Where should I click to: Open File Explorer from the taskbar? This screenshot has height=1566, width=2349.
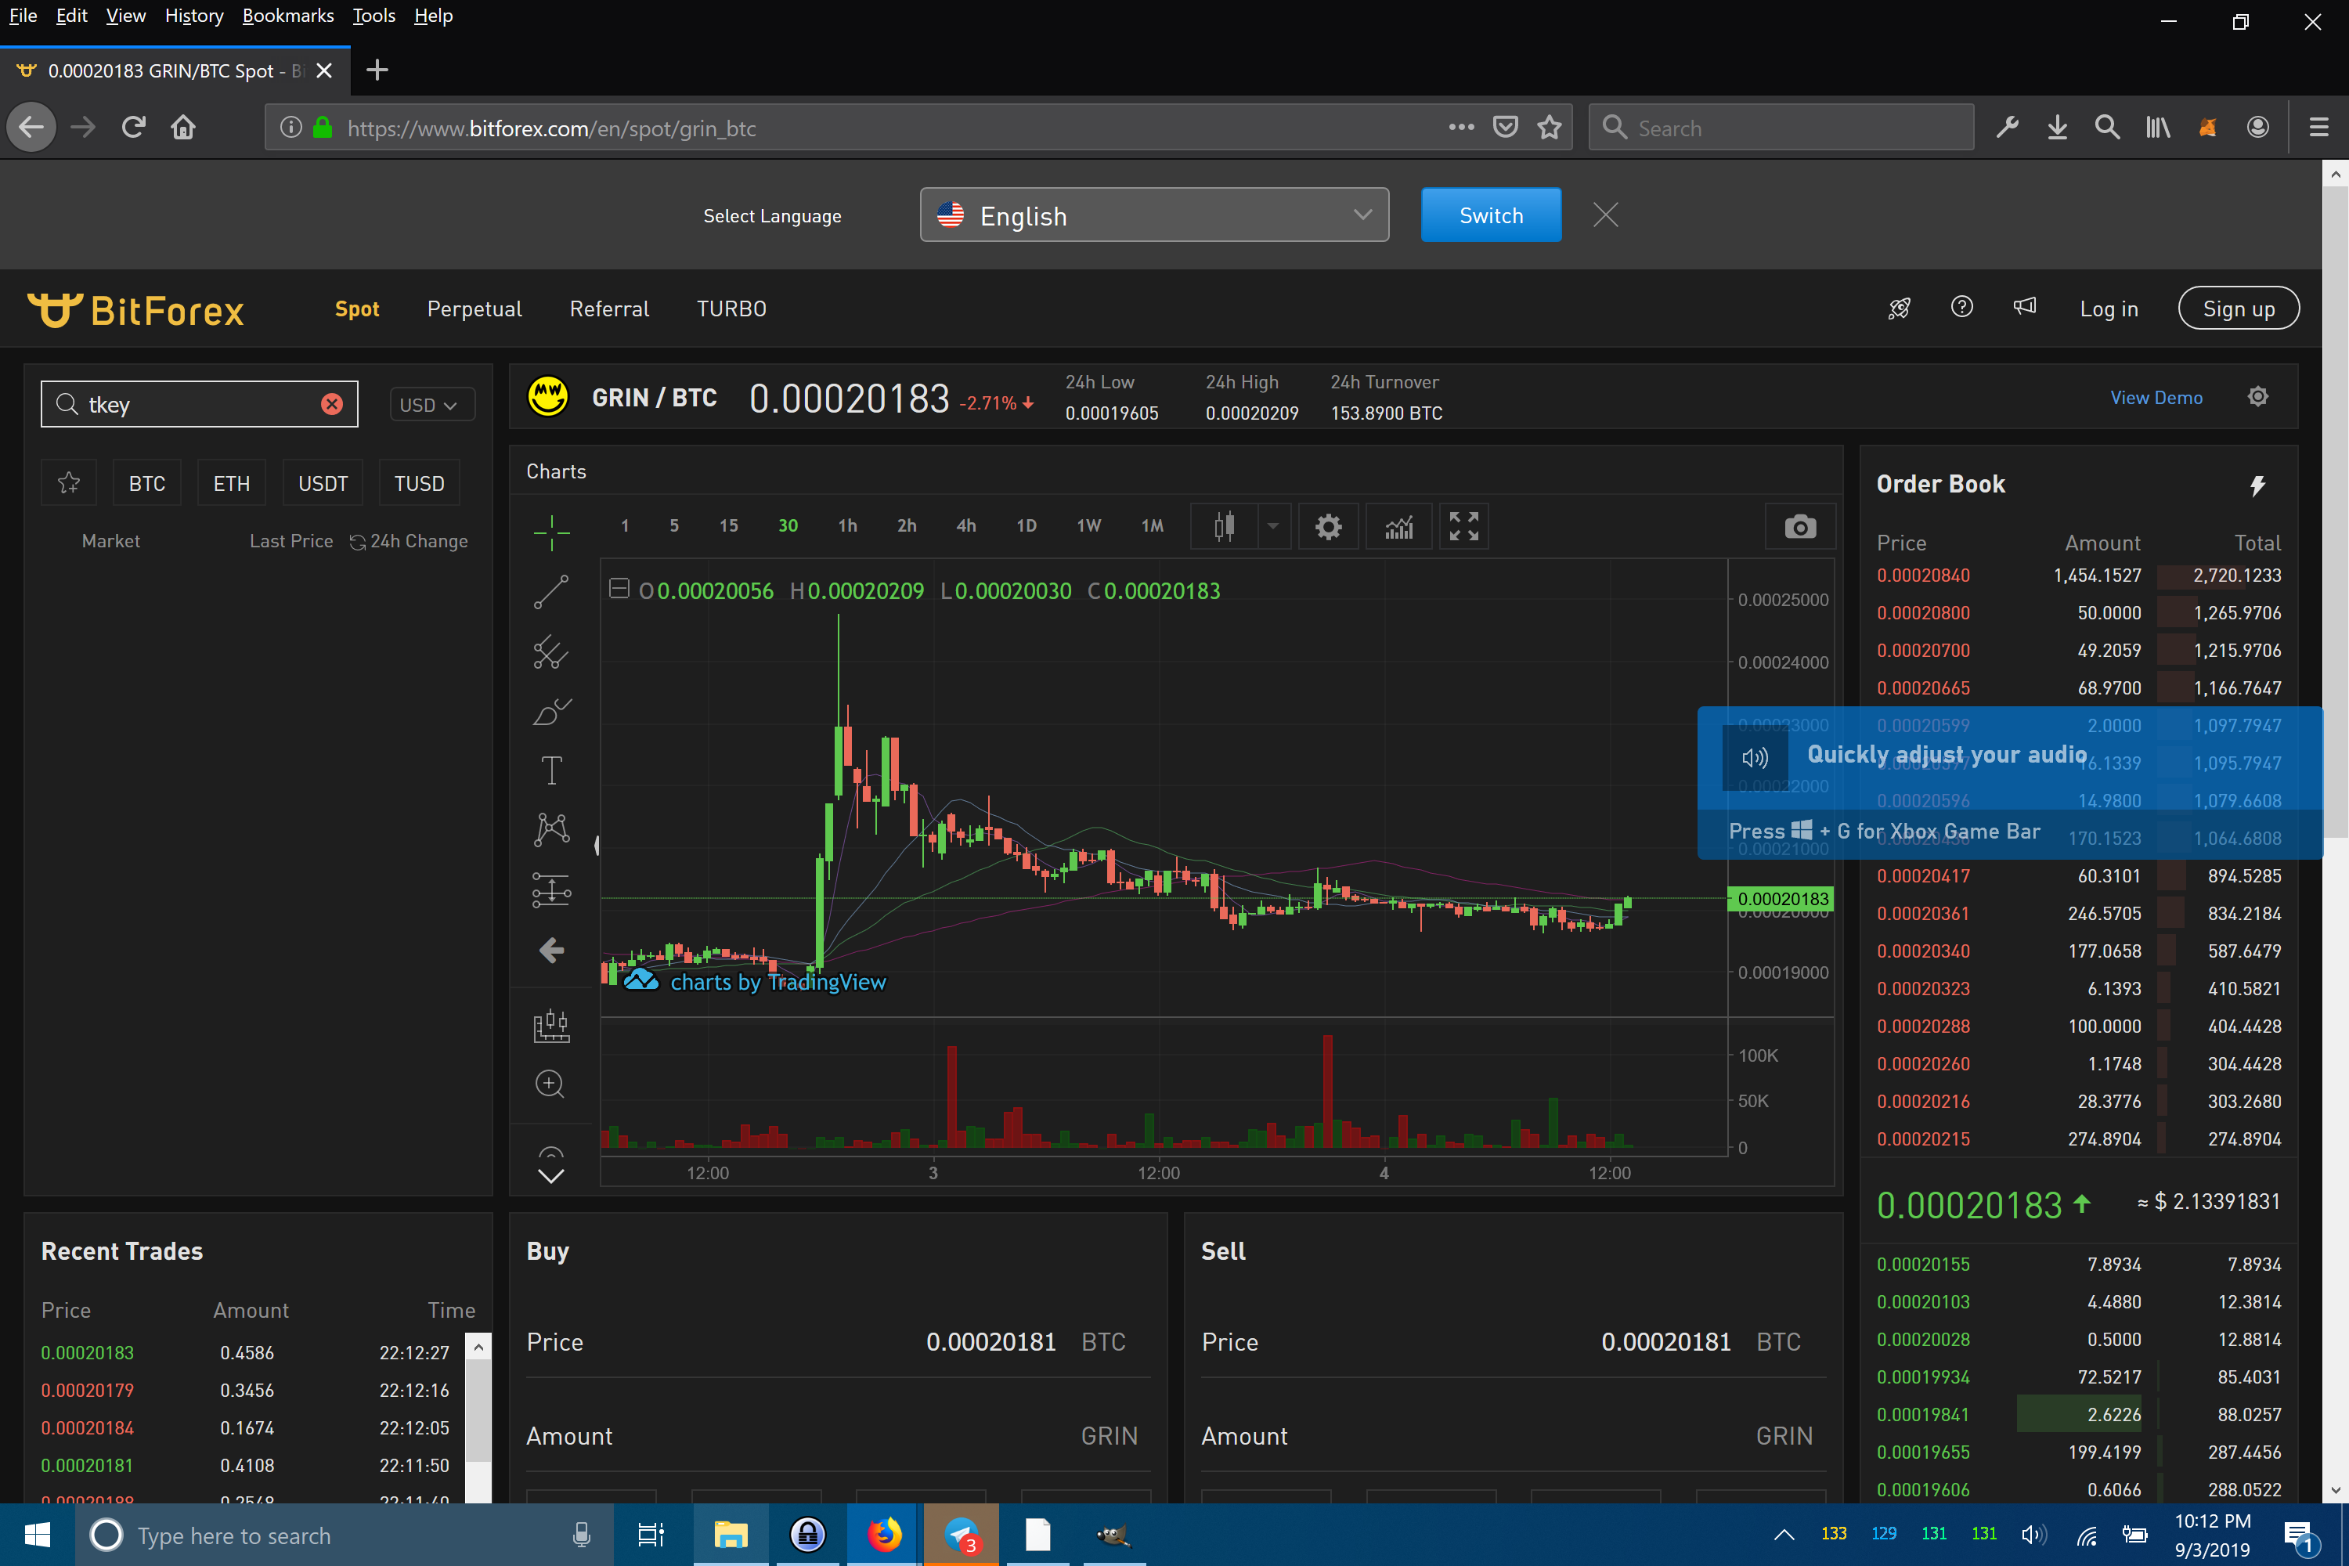point(731,1535)
